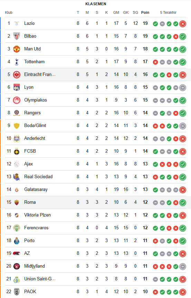Select the Galatasaray team name
Image resolution: width=191 pixels, height=298 pixels.
pyautogui.click(x=36, y=190)
